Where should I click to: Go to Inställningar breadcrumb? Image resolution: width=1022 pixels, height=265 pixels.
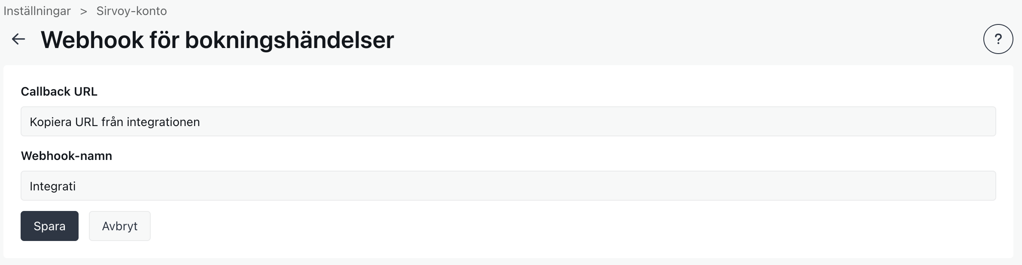(37, 11)
